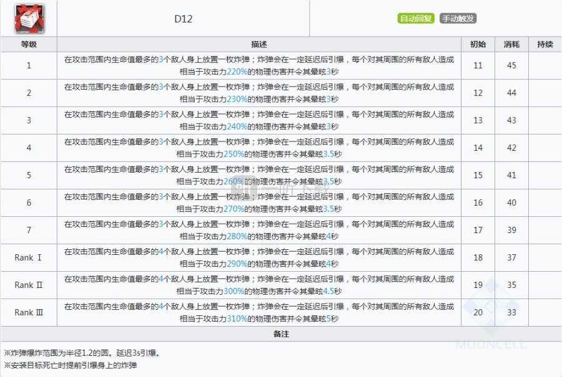Click initial SP value 20
562x377 pixels.
click(478, 312)
